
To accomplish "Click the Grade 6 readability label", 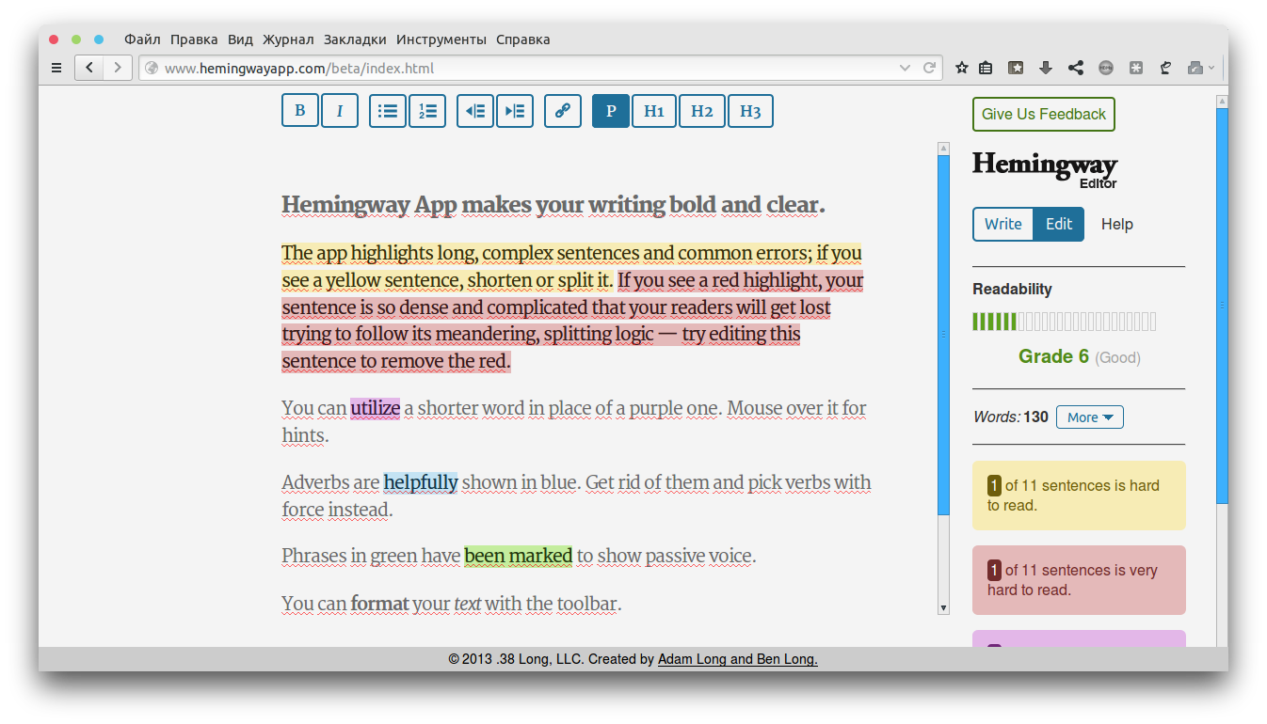I will tap(1053, 356).
